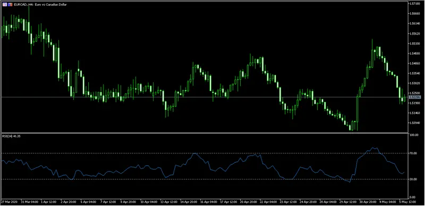Click the current price tag 1.52285
The height and width of the screenshot is (206, 425).
[x=415, y=97]
